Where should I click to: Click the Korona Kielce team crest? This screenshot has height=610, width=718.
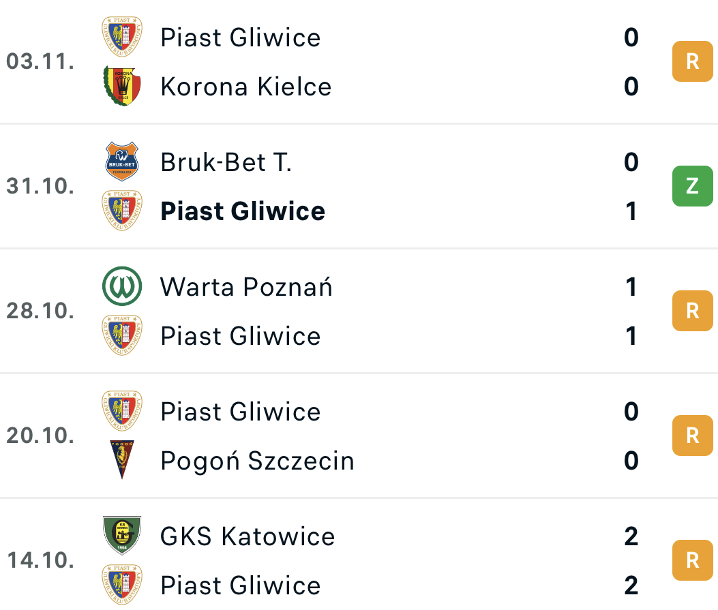pyautogui.click(x=122, y=87)
